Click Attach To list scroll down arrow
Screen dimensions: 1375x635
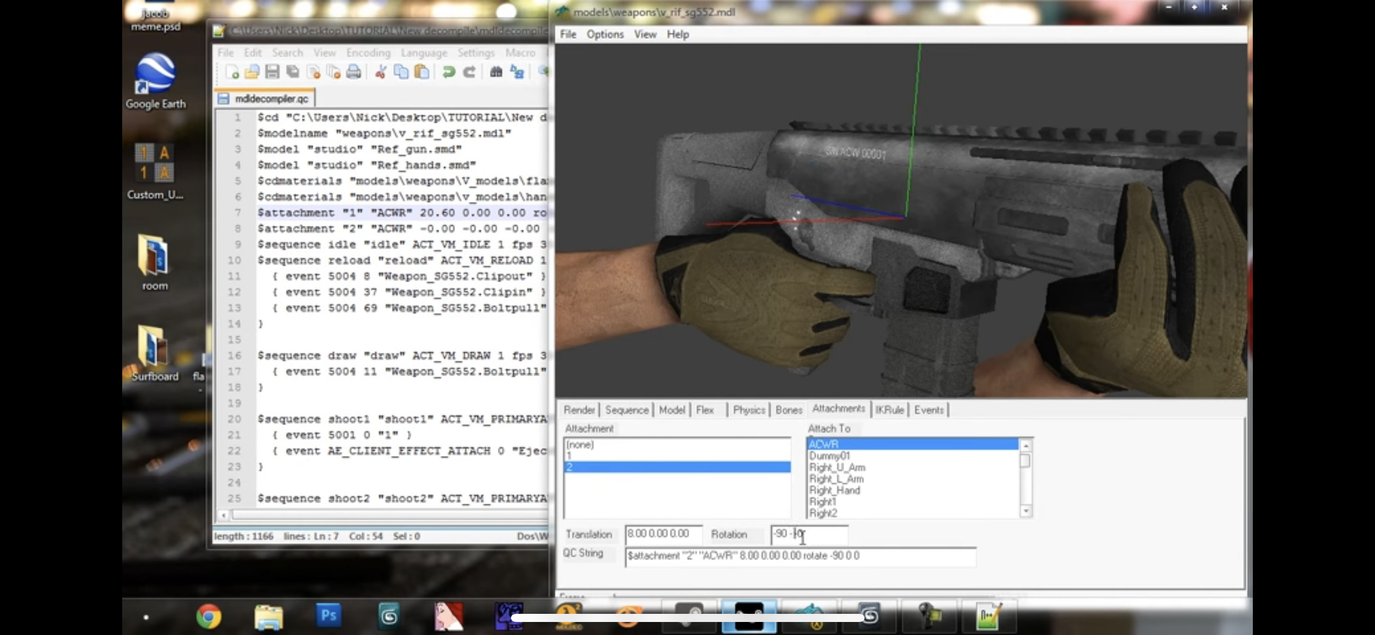click(x=1025, y=511)
